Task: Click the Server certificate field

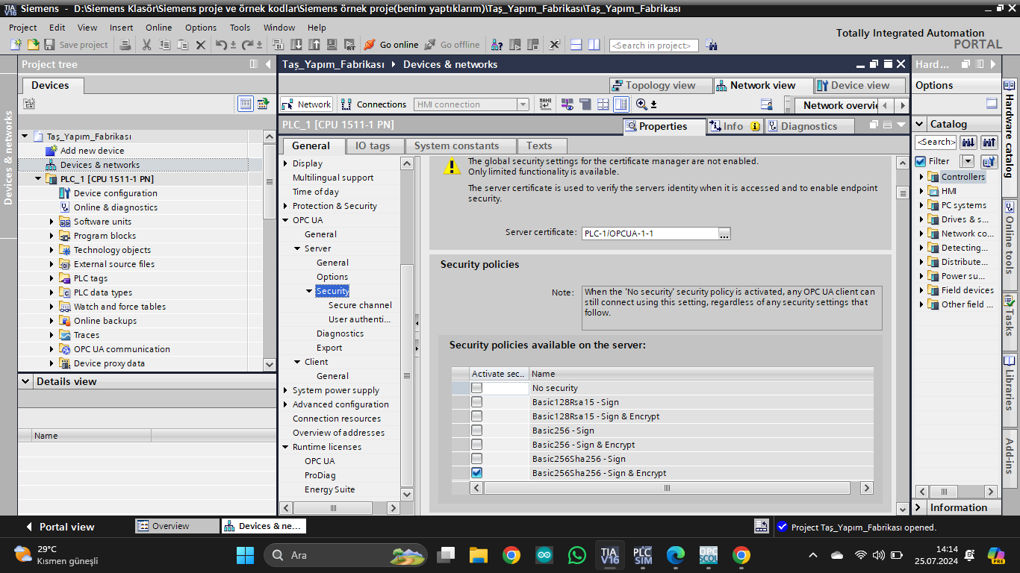Action: click(650, 234)
